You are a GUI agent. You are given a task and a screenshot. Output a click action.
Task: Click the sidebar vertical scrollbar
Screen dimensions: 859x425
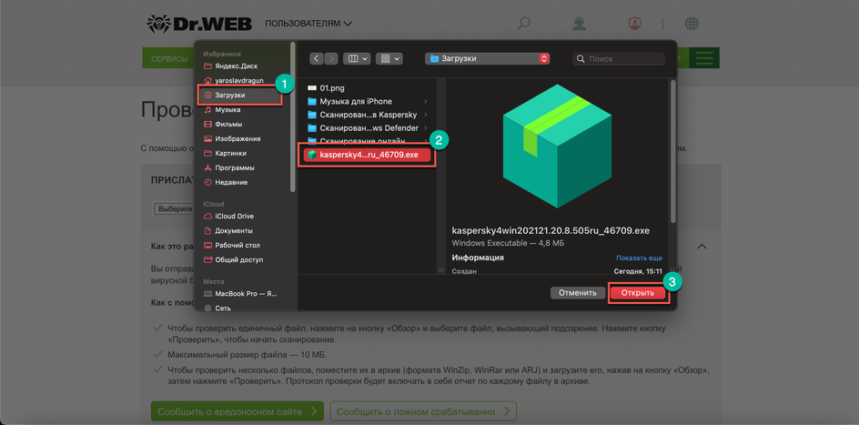point(293,116)
